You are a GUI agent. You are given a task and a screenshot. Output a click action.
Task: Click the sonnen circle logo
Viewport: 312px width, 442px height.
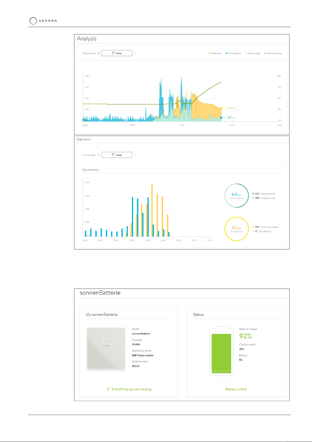click(33, 21)
